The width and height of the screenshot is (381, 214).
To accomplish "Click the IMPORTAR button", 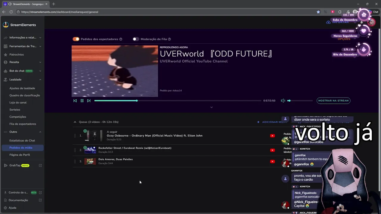I will pyautogui.click(x=338, y=22).
